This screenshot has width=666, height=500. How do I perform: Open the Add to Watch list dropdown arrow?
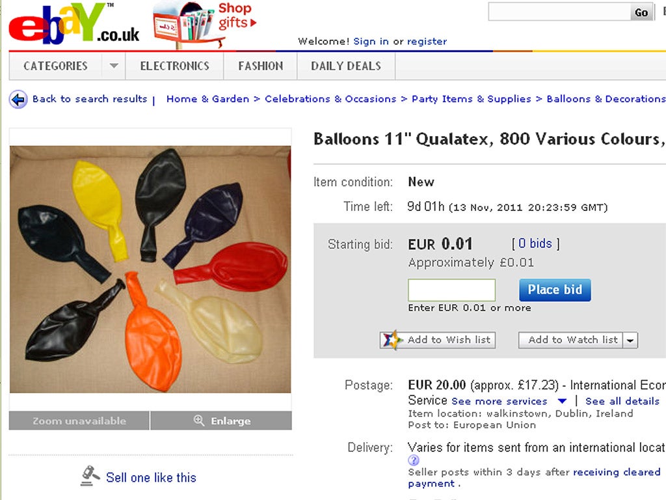pos(631,340)
